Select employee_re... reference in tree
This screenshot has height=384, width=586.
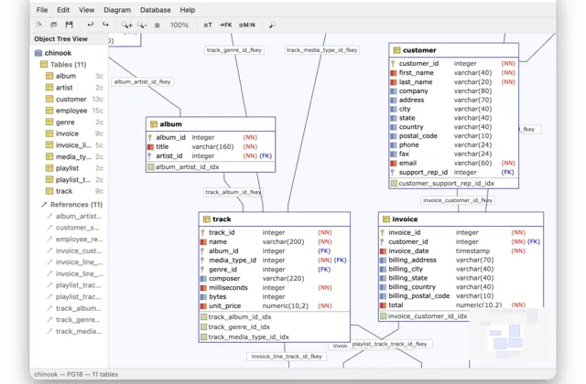(x=74, y=240)
